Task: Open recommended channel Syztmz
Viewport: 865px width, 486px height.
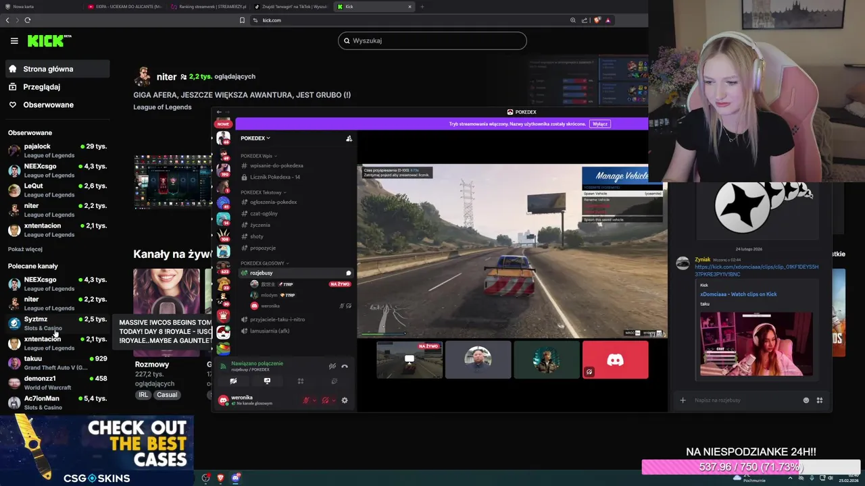Action: (57, 323)
